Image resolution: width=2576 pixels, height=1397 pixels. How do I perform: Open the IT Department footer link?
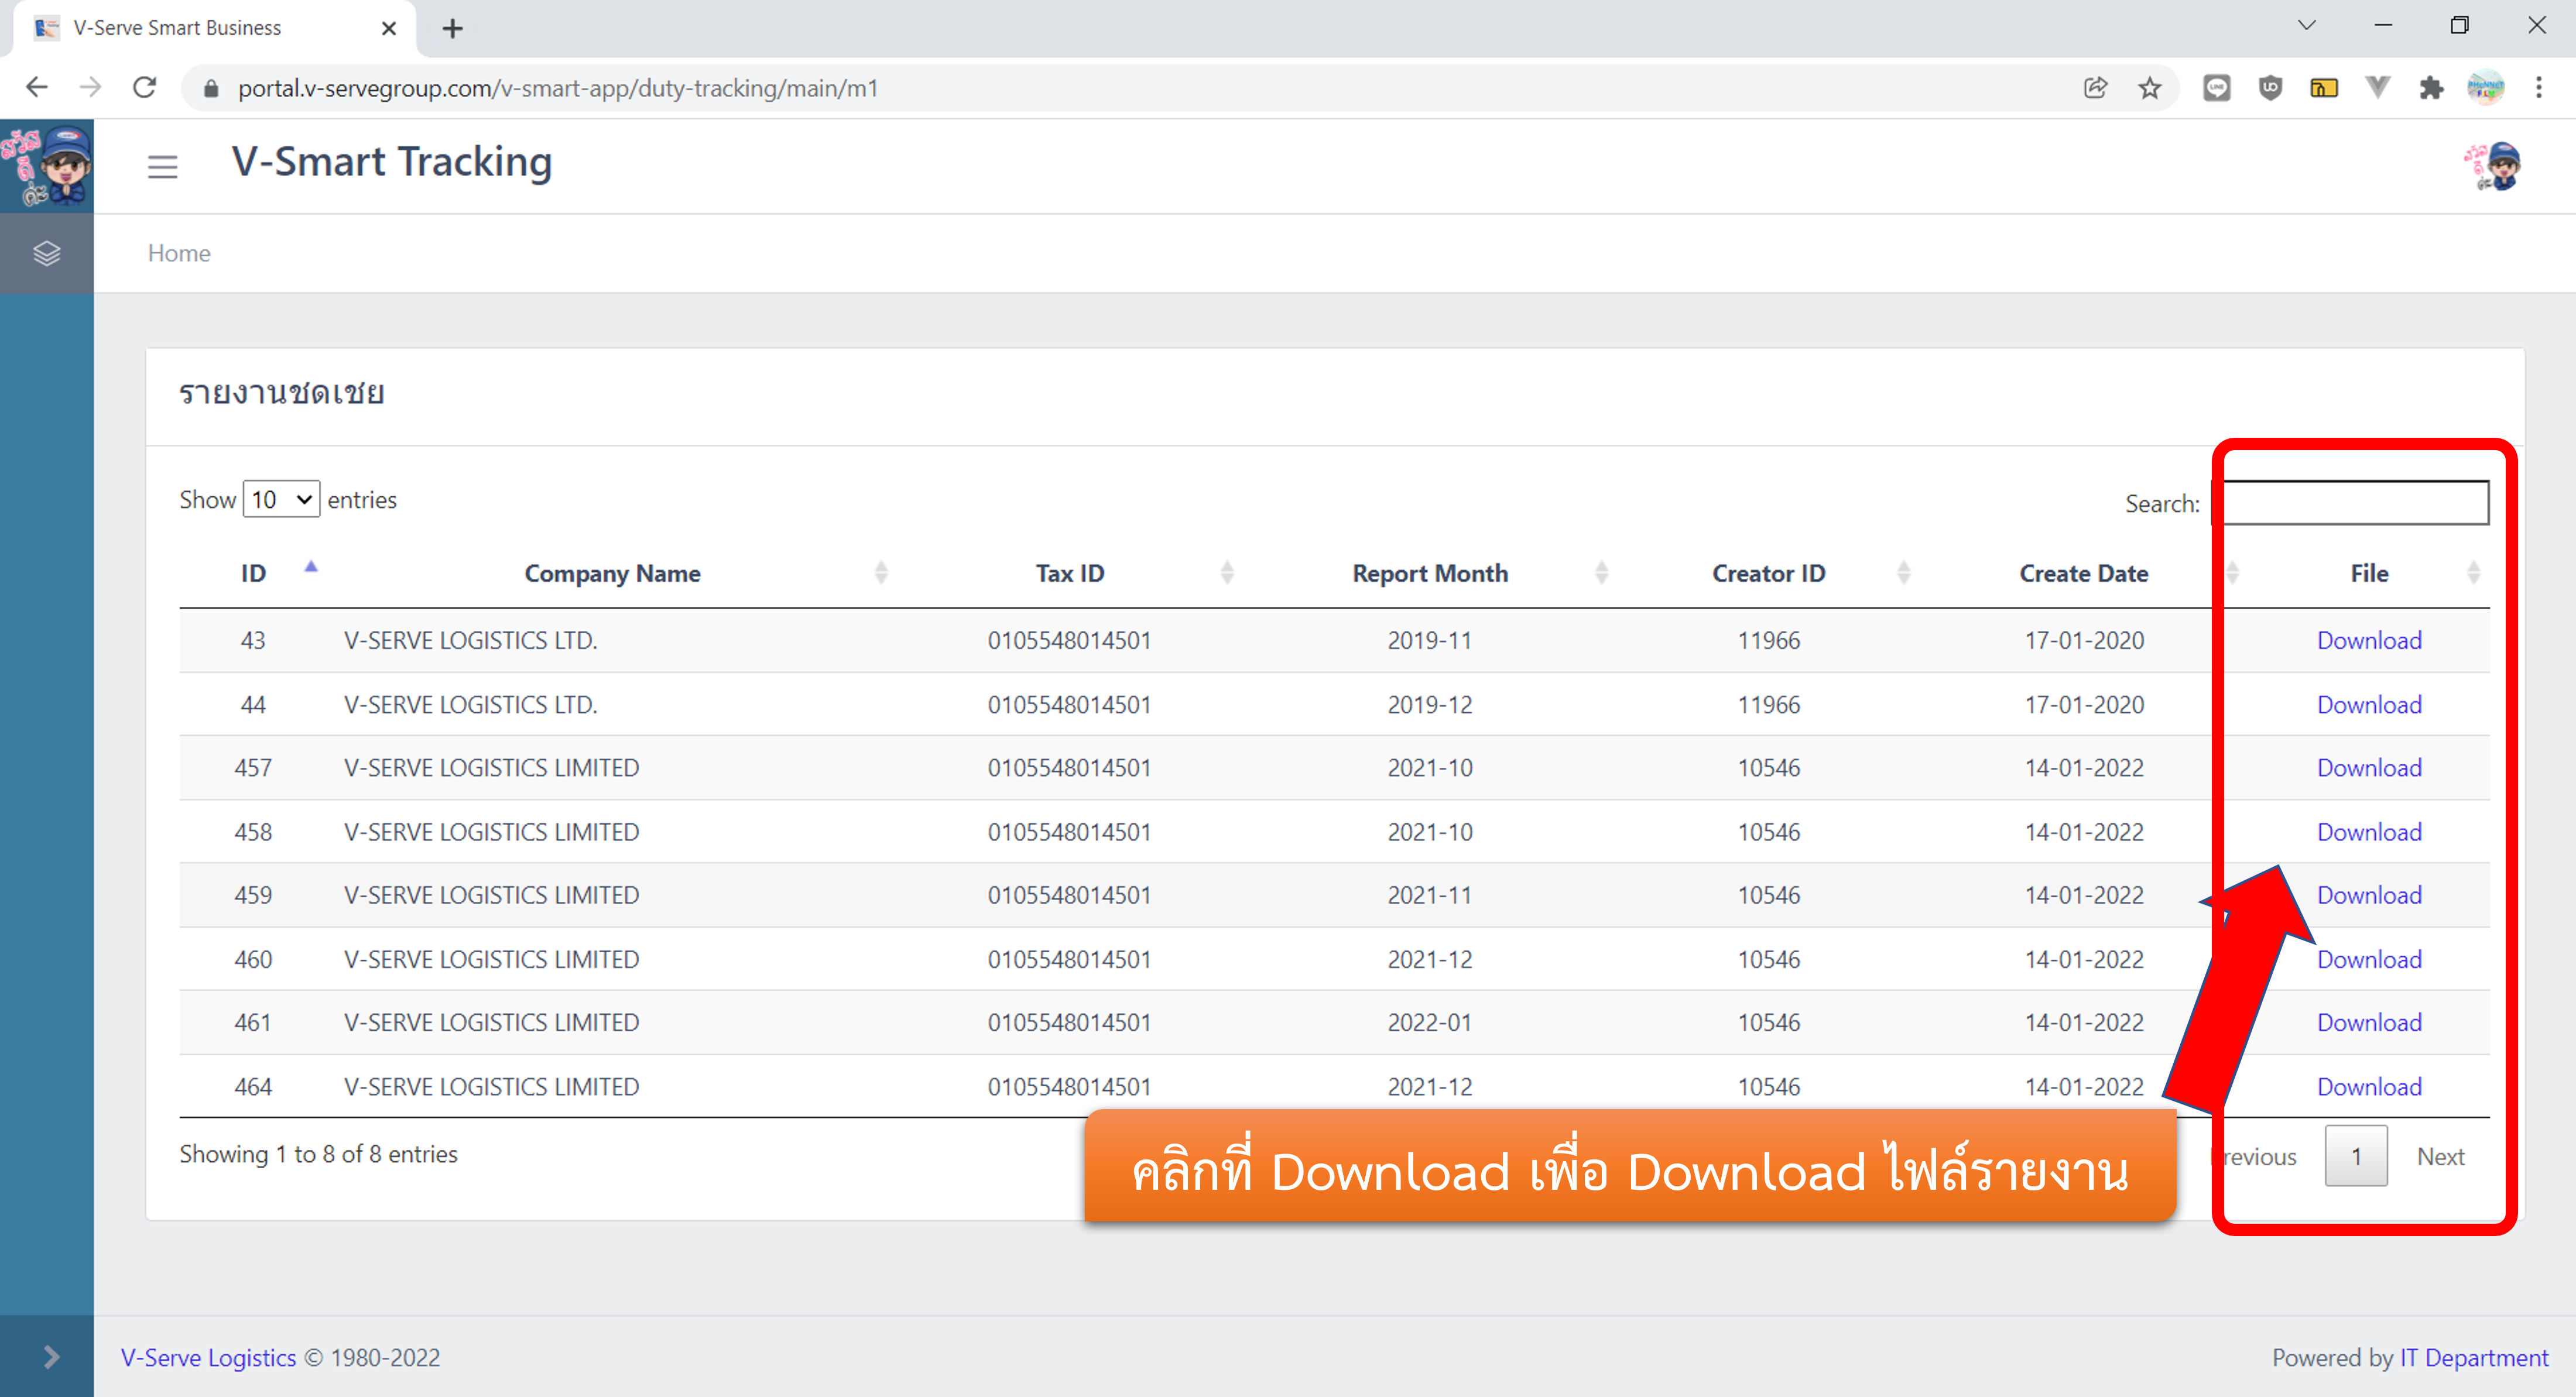pyautogui.click(x=2474, y=1357)
